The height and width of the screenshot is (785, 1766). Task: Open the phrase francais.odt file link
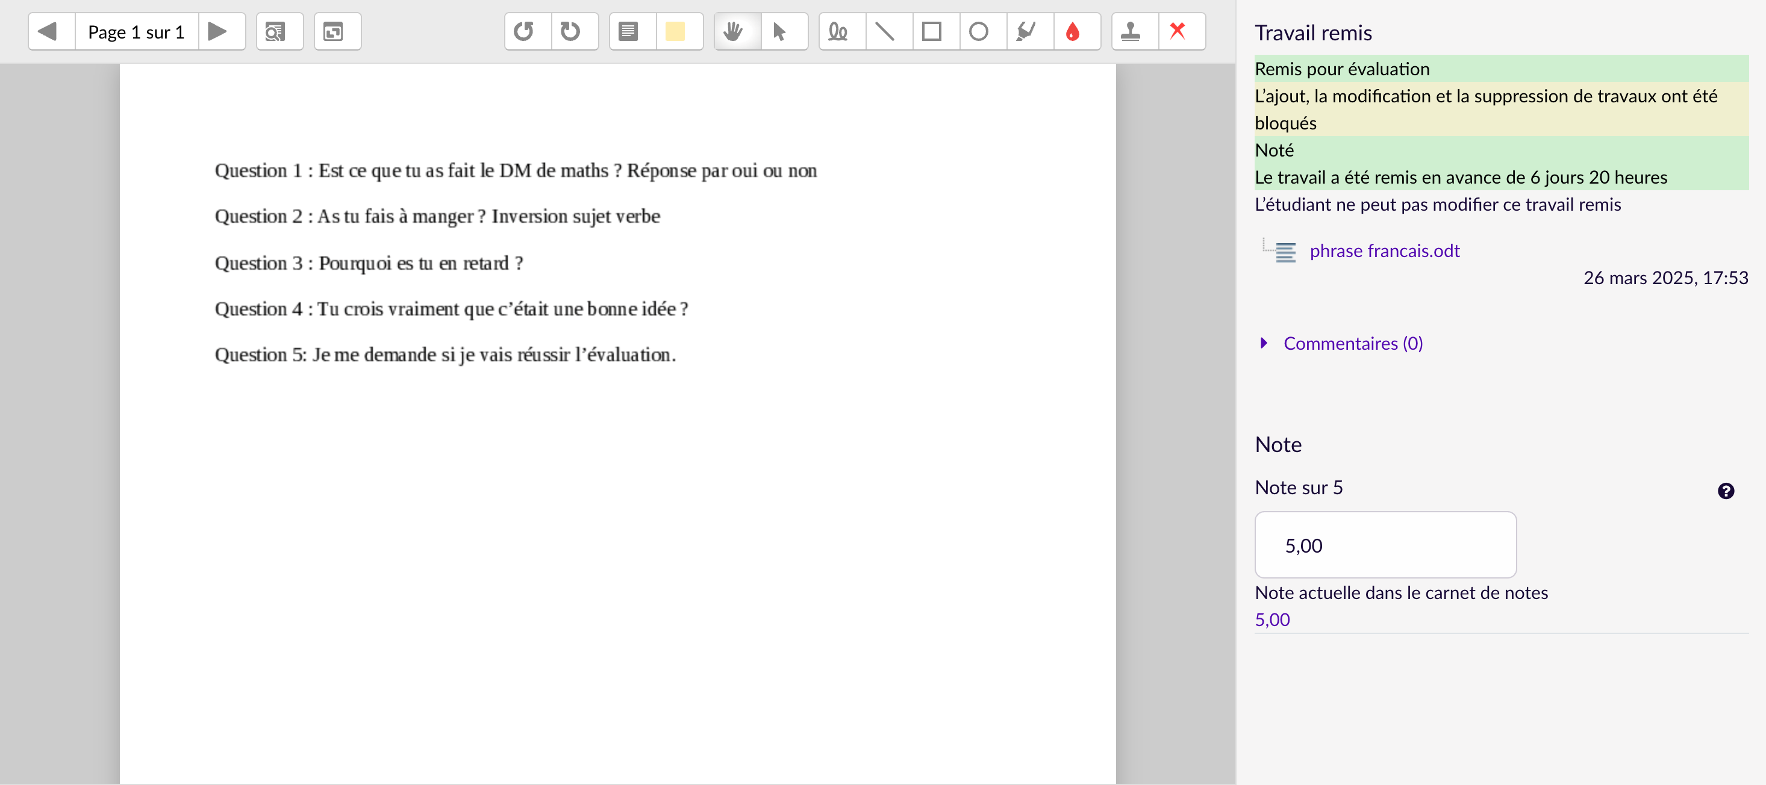pos(1384,250)
